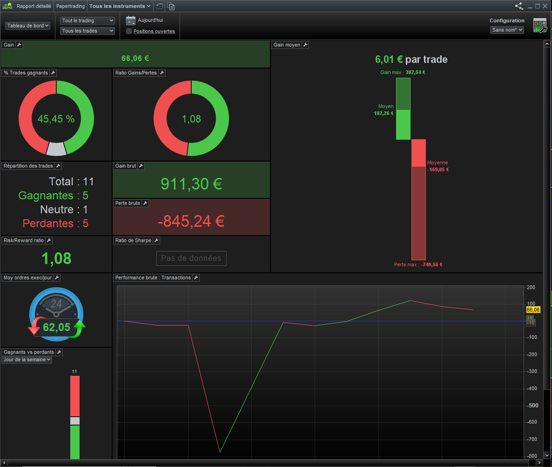Open the Sans nom configuration dropdown
Screen dimensions: 552x467
coord(507,30)
